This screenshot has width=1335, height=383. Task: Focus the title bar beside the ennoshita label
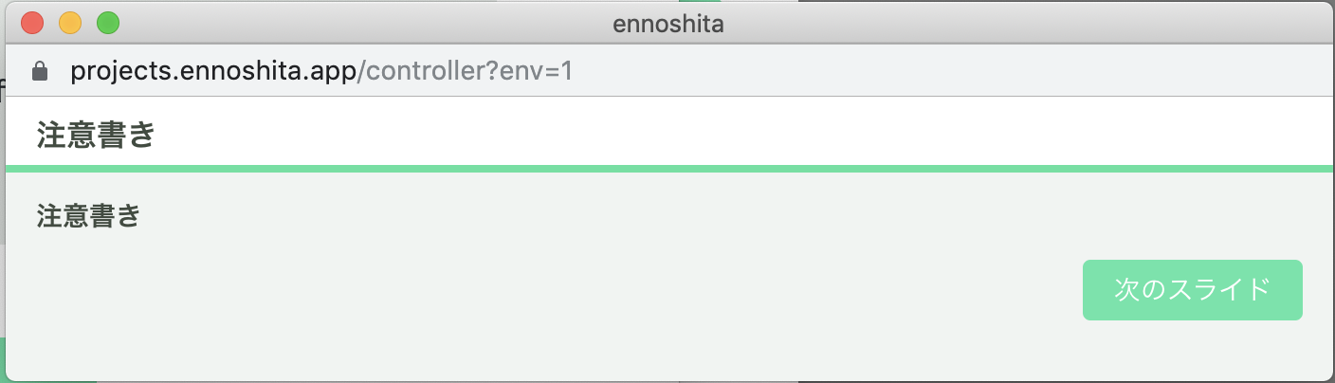point(948,24)
